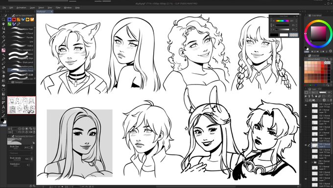Open the Layer menu

pyautogui.click(x=32, y=8)
